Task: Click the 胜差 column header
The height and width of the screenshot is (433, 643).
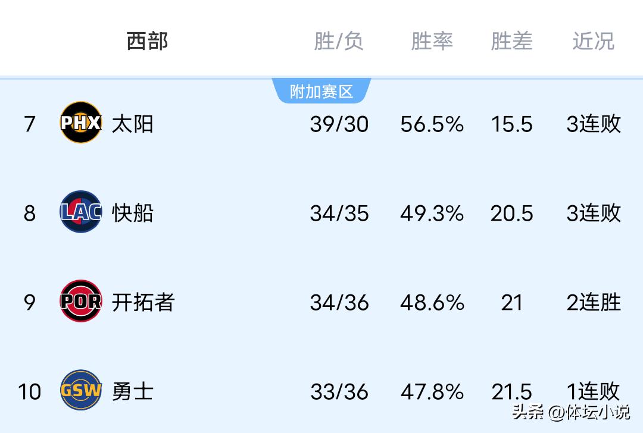Action: tap(511, 41)
